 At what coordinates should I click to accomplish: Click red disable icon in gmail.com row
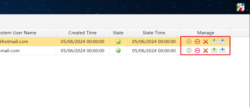tap(197, 51)
